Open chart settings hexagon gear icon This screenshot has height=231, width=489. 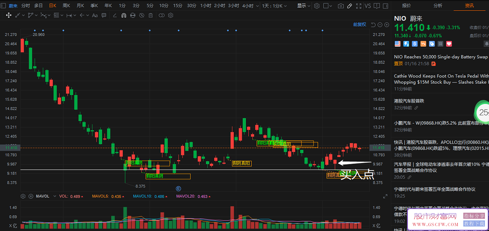(x=317, y=6)
